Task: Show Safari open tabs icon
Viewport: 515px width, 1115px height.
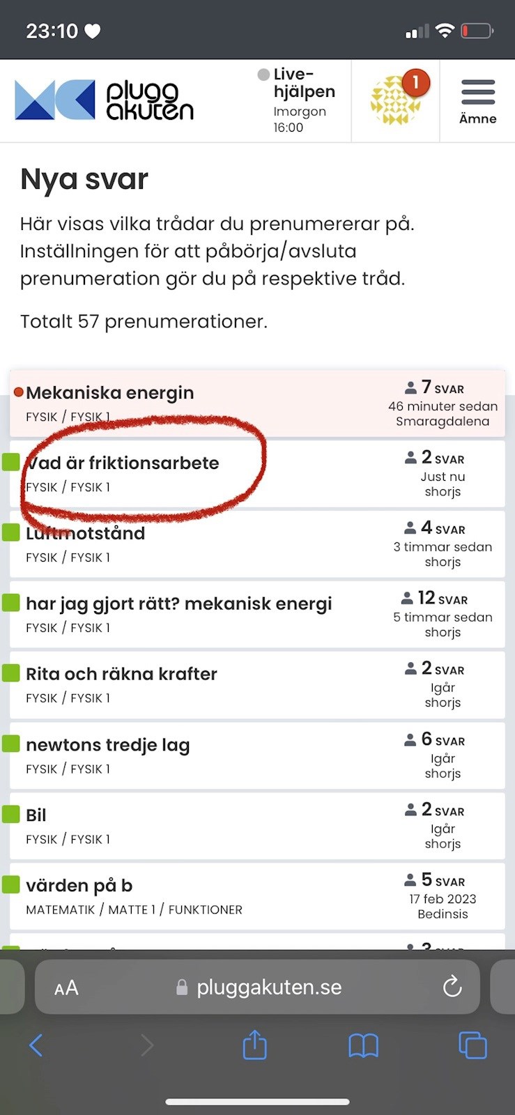Action: (472, 1045)
